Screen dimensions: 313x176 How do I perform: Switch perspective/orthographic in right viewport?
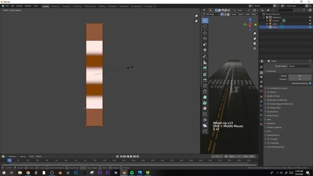click(x=254, y=48)
